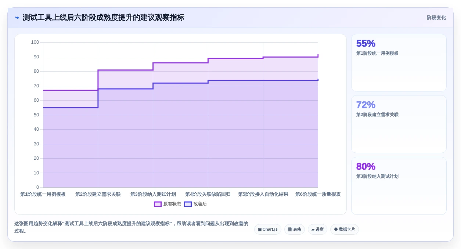
Task: Click the x-axis label 第4阶段关联缺陷回归
Action: (208, 194)
